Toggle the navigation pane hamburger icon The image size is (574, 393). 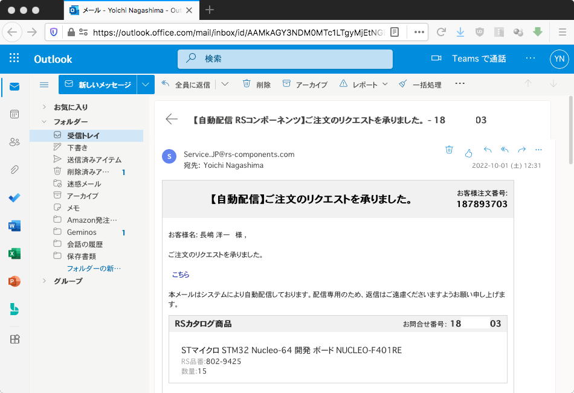[x=44, y=85]
